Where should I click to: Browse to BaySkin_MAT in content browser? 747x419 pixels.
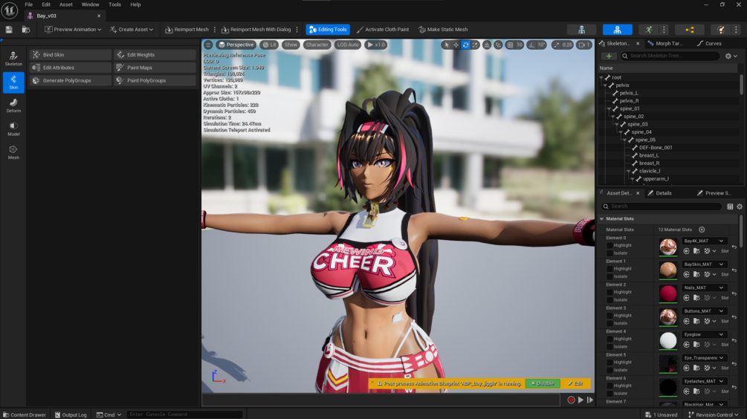pyautogui.click(x=696, y=274)
